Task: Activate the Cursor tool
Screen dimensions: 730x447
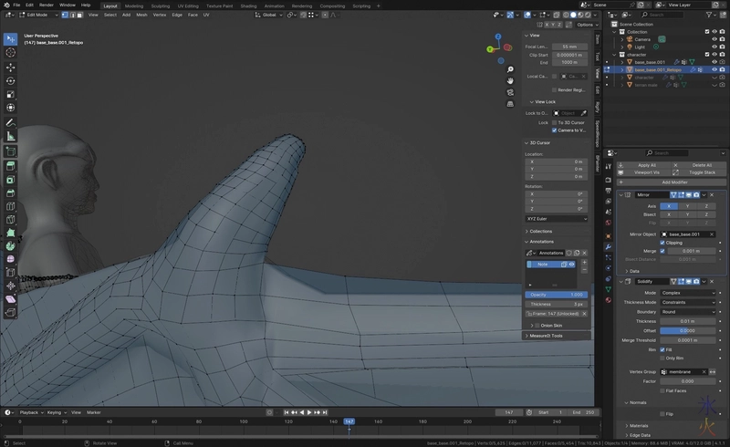Action: [x=10, y=53]
